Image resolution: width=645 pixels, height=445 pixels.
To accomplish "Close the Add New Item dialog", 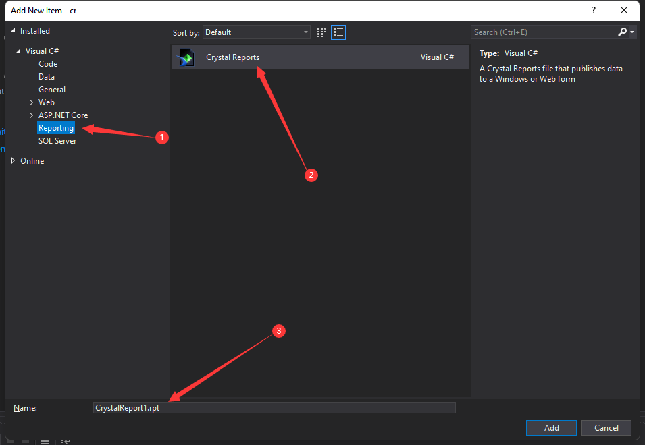I will click(x=625, y=10).
